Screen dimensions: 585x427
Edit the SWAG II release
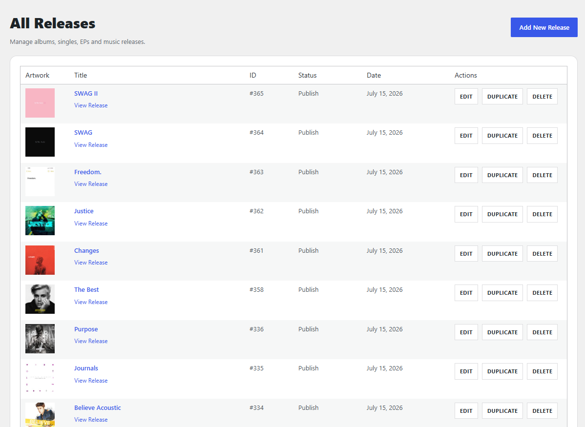coord(466,97)
